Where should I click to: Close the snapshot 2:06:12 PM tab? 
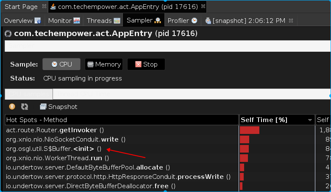(x=291, y=20)
